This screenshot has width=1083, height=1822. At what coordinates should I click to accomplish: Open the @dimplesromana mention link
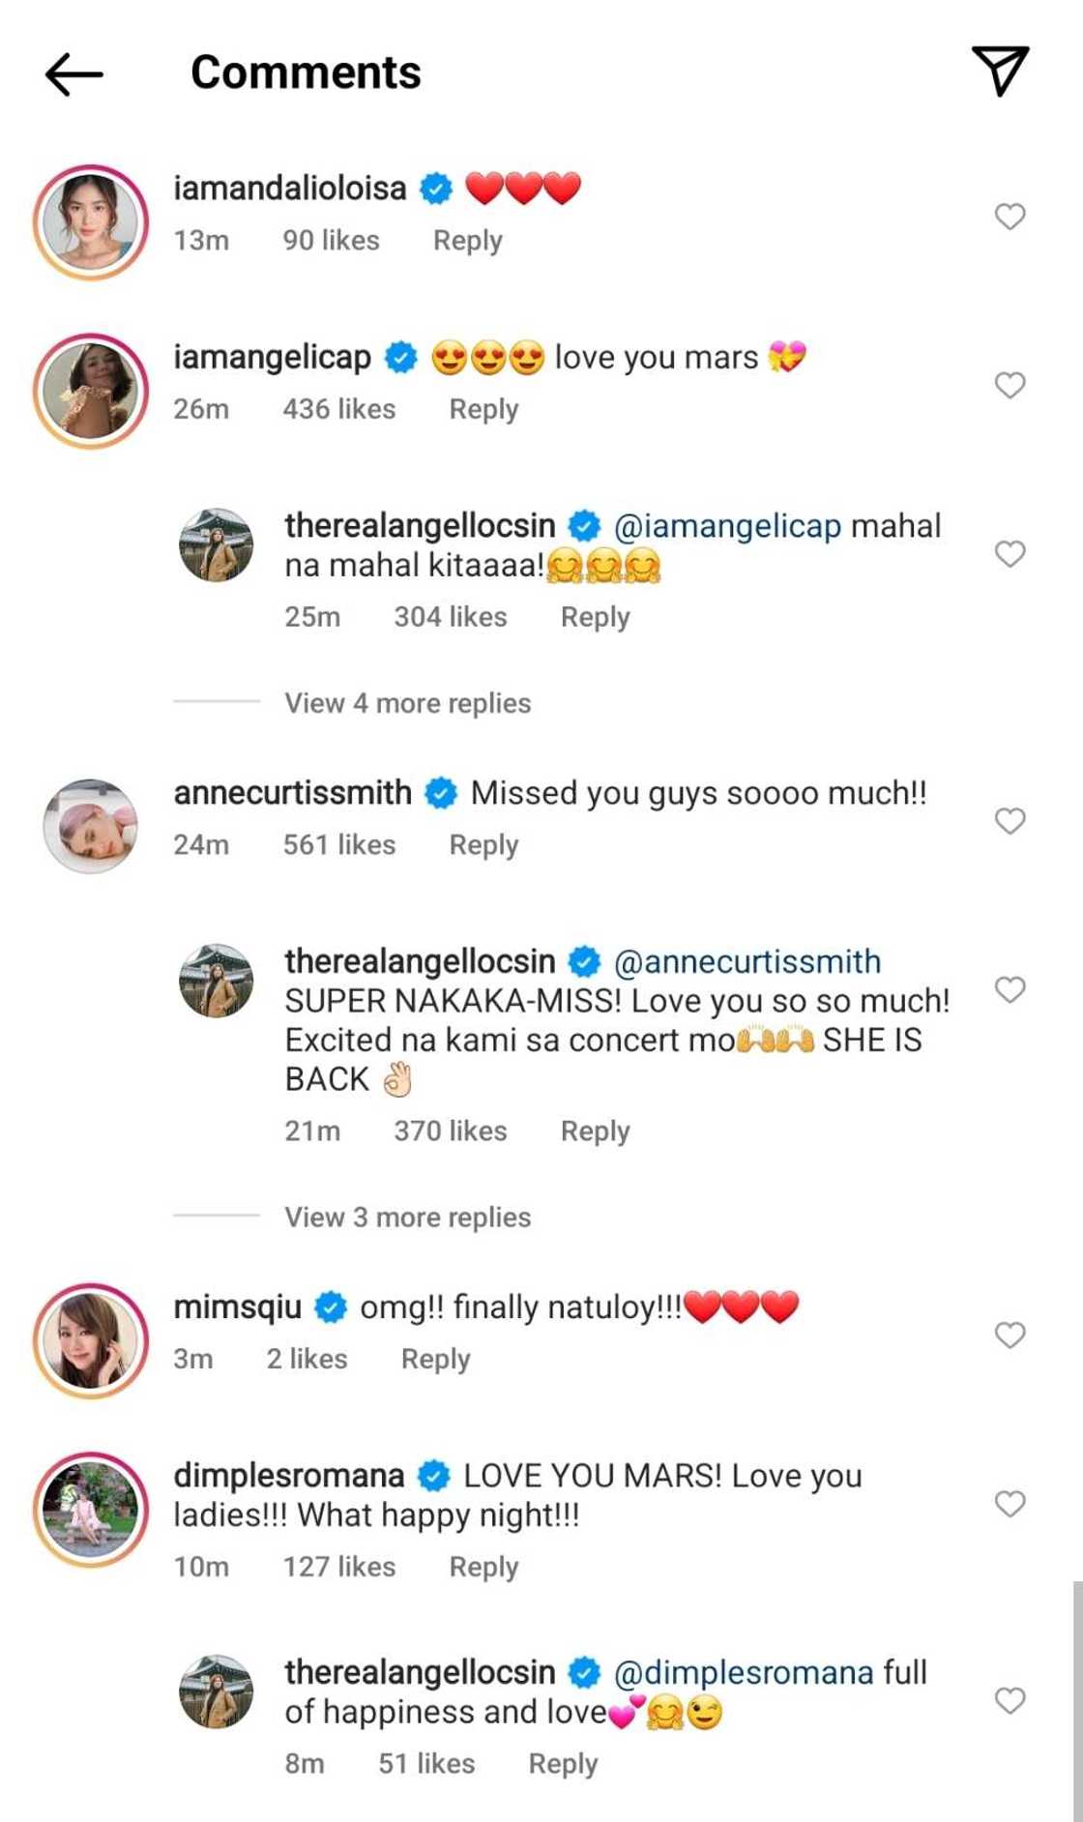point(744,1672)
